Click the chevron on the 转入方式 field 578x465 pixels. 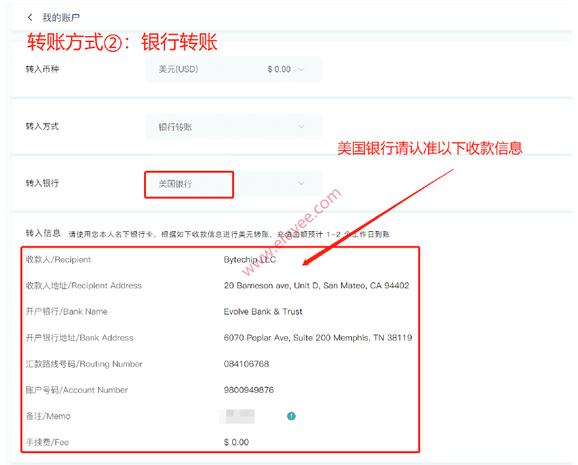[x=301, y=126]
